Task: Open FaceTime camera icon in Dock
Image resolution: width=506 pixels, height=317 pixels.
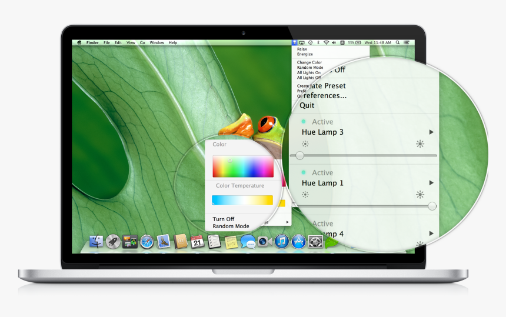Action: tap(265, 242)
